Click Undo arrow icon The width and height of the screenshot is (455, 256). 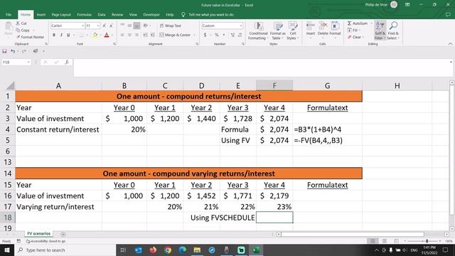pyautogui.click(x=13, y=51)
